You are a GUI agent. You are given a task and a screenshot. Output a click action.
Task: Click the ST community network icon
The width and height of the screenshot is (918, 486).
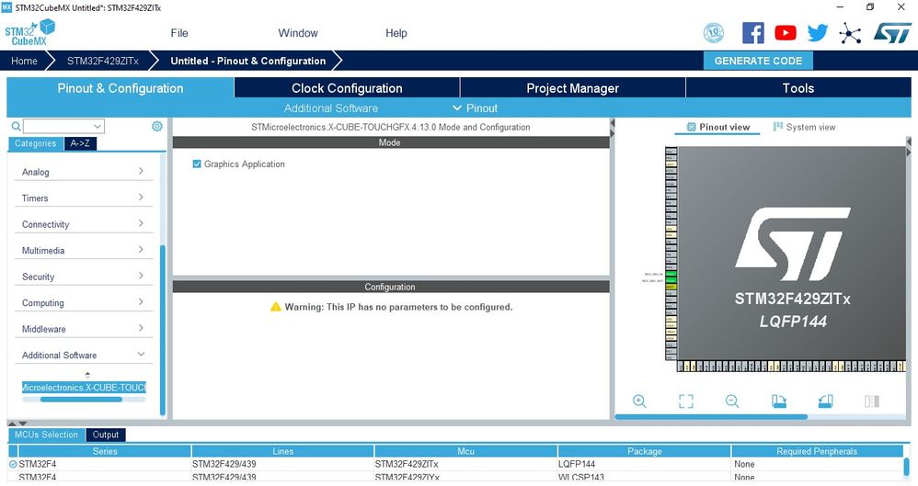point(850,33)
